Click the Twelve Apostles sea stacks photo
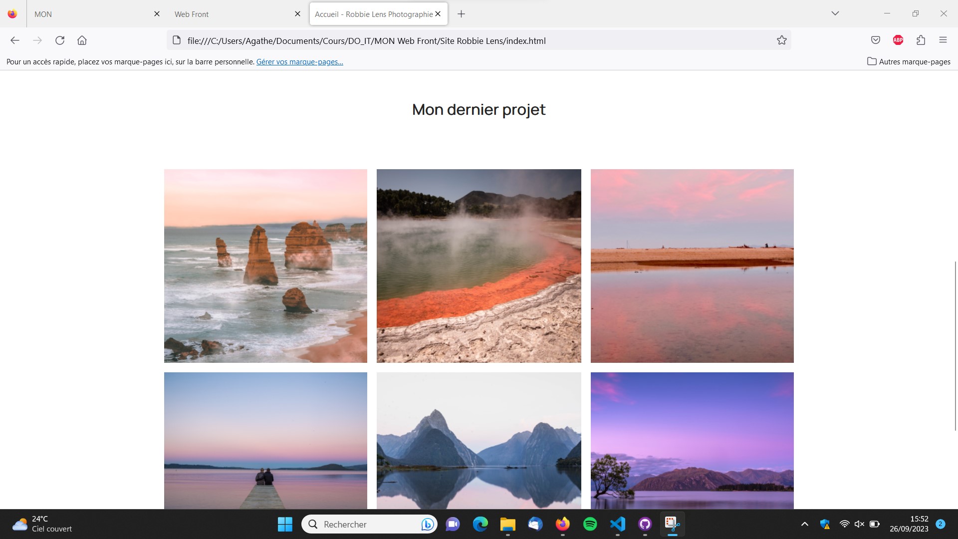The width and height of the screenshot is (958, 539). tap(265, 266)
